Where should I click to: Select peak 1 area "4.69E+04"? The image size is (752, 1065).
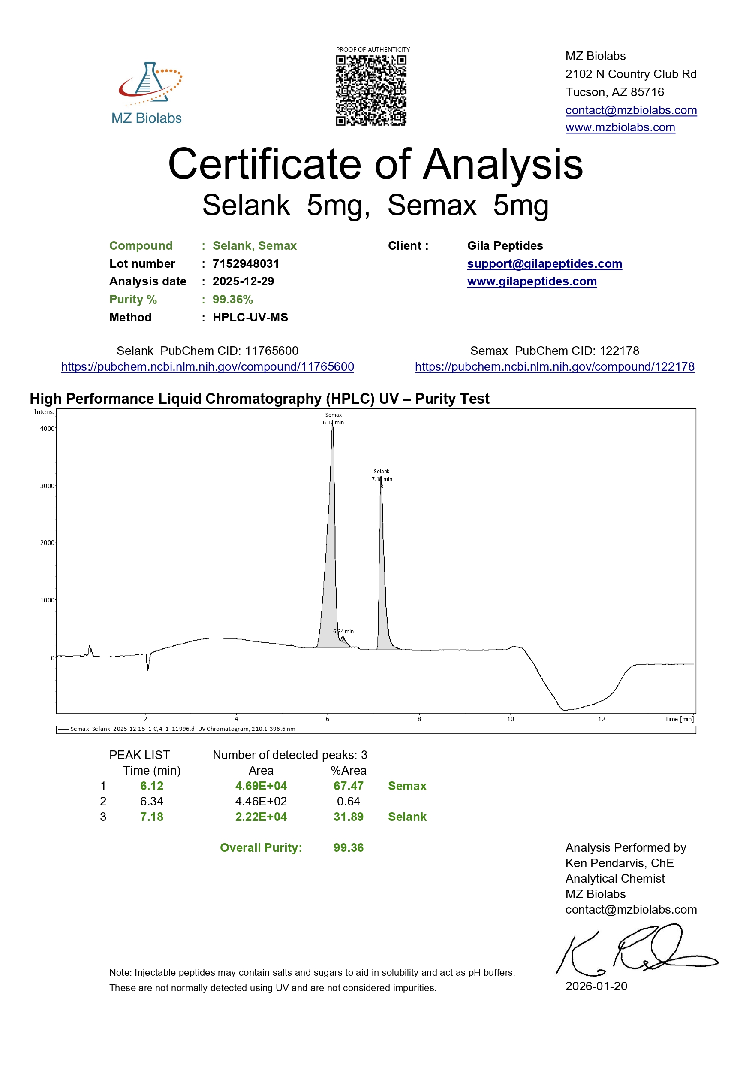[x=261, y=786]
